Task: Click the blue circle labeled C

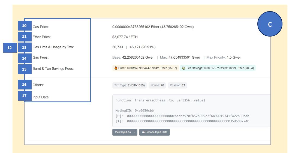Action: tap(270, 24)
